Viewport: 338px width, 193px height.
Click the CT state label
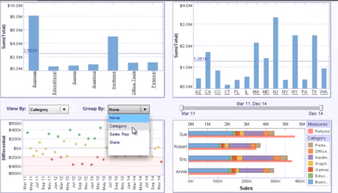coord(227,92)
